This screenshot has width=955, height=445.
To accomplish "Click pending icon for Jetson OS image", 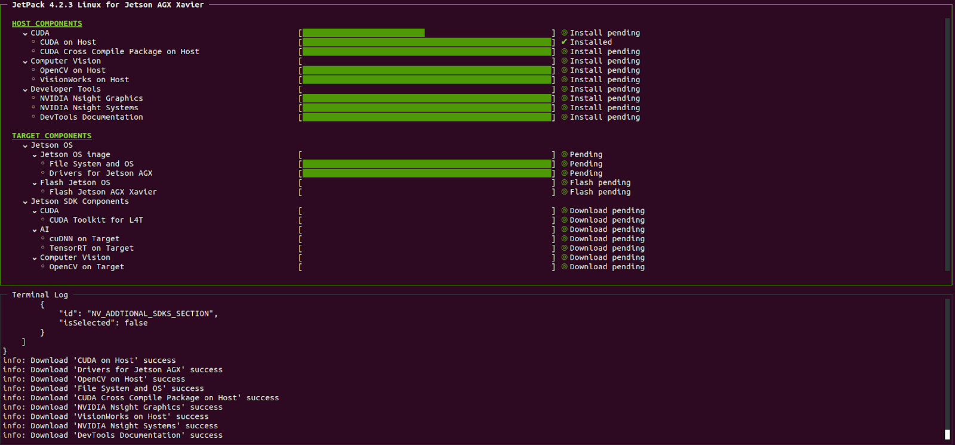I will click(x=564, y=154).
